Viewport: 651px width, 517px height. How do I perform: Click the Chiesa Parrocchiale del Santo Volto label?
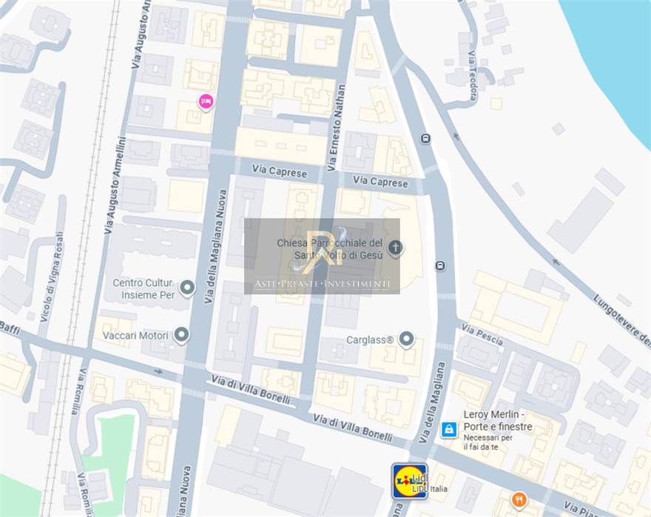pos(330,249)
